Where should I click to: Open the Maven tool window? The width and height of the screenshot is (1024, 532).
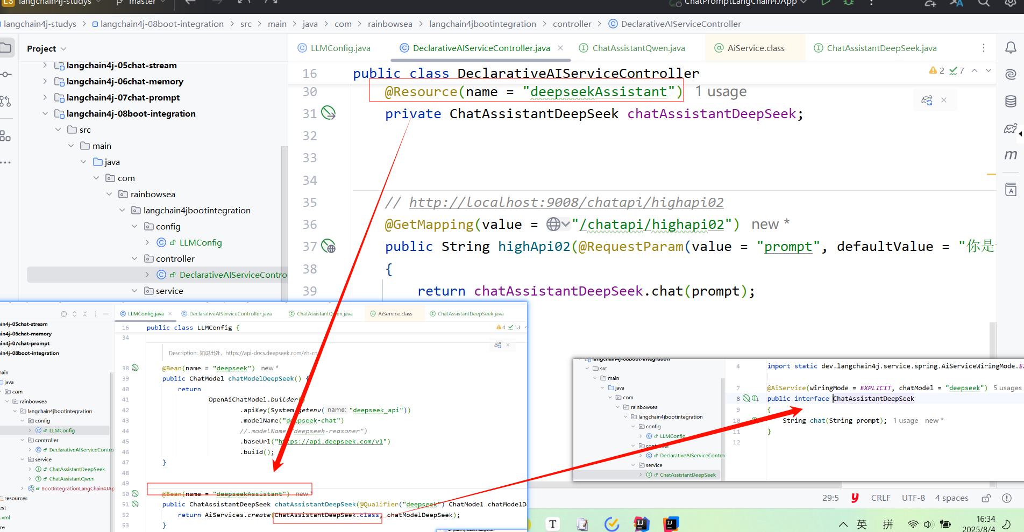point(1011,155)
